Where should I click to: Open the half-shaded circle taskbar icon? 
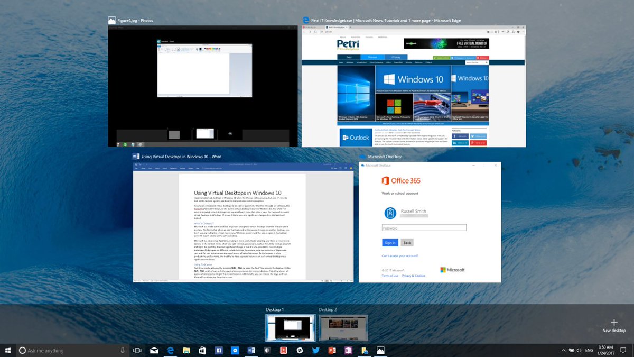[x=267, y=350]
